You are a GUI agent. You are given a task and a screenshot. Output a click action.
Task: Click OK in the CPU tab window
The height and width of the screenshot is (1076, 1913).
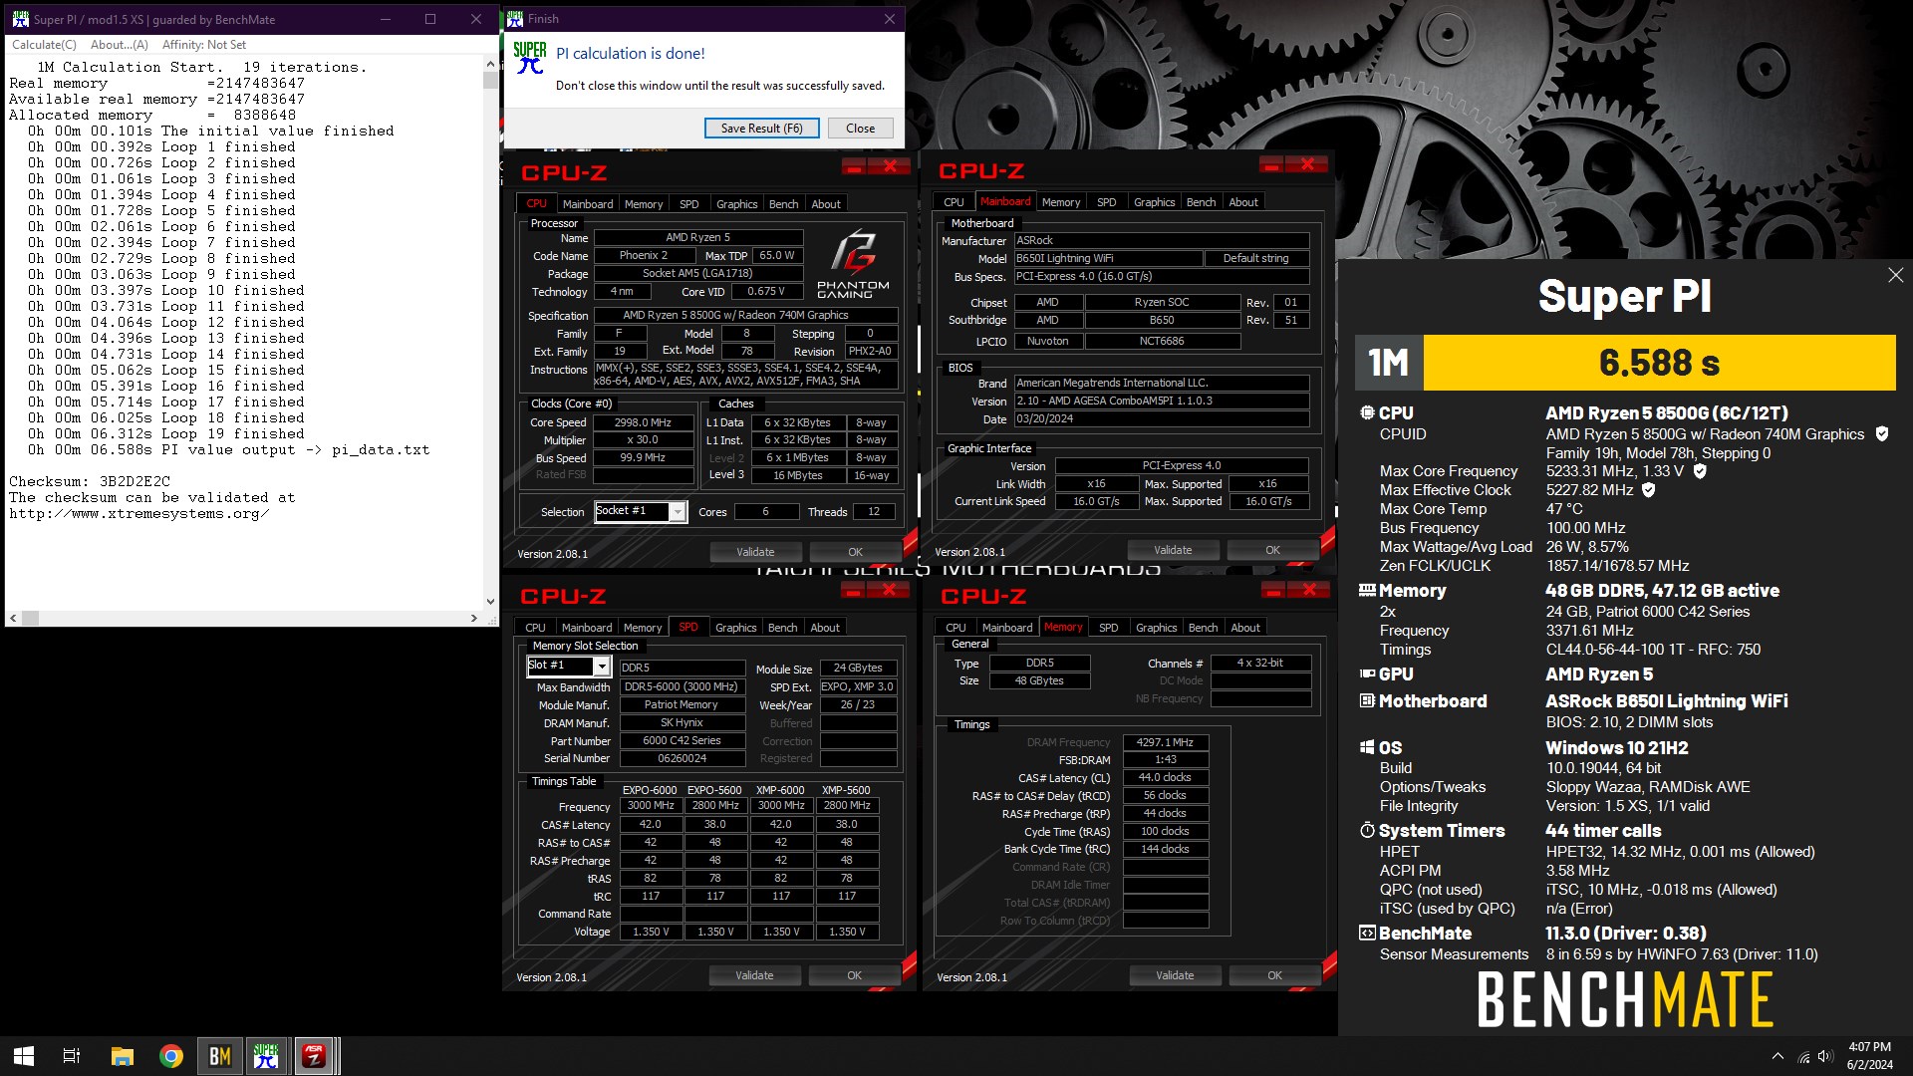[855, 552]
